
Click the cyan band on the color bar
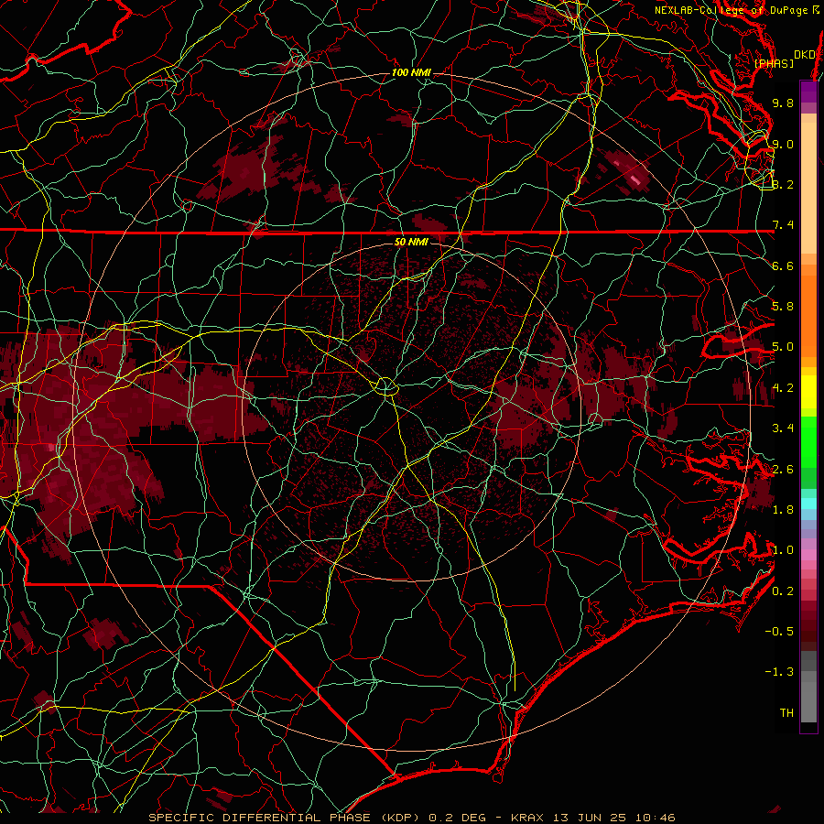(808, 504)
